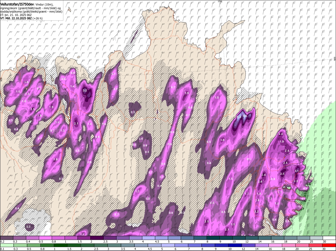
Task: Pick the light pink 16–18 rain legend swatch
Action: [276, 245]
